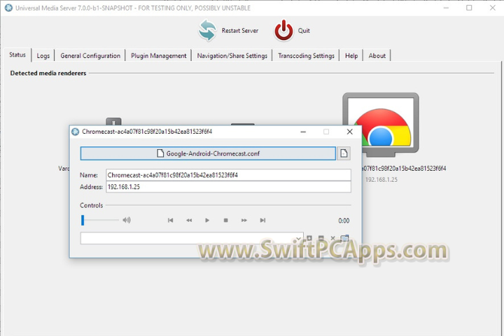Click the Universal Media Server title bar icon
504x336 pixels.
tap(8, 8)
